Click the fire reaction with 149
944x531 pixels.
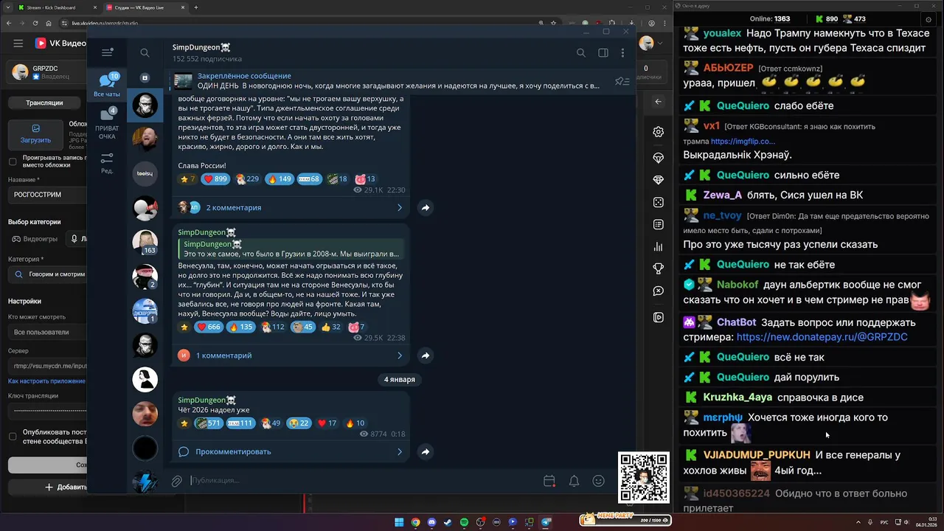click(x=280, y=179)
